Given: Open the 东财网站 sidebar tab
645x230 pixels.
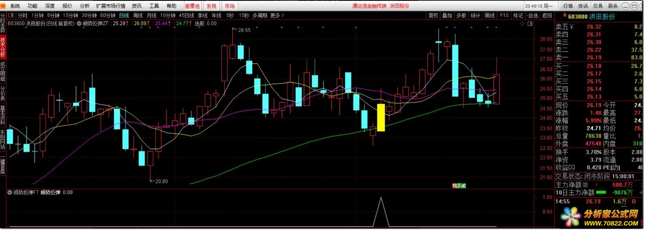Looking at the screenshot, I should pos(3,140).
